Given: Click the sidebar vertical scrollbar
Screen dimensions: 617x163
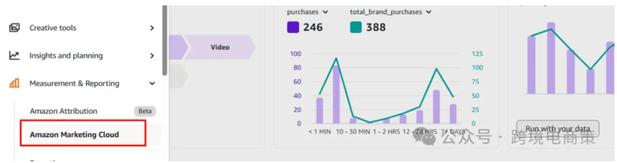Looking at the screenshot, I should point(165,40).
